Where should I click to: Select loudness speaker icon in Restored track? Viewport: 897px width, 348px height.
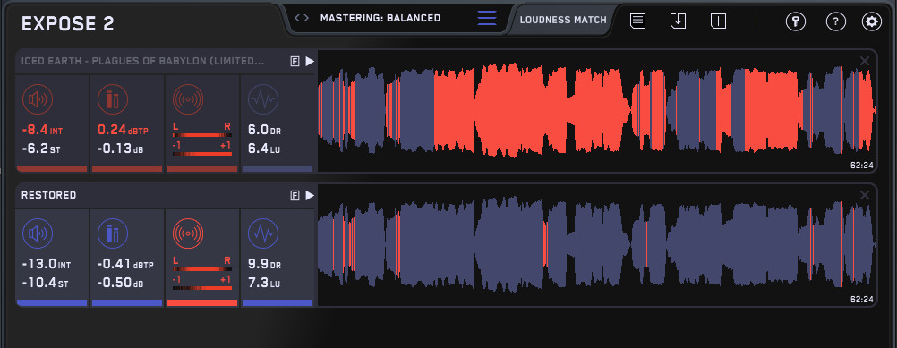38,233
